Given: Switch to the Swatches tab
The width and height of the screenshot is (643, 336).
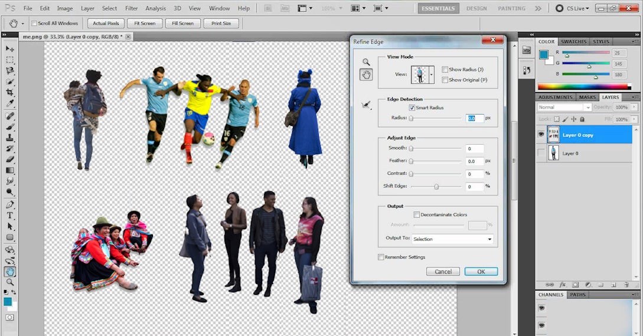Looking at the screenshot, I should (x=573, y=42).
